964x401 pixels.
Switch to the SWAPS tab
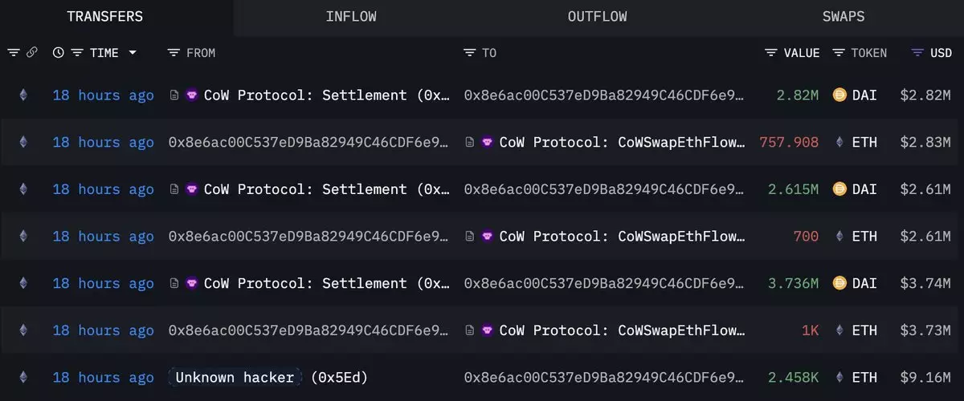[x=843, y=17]
